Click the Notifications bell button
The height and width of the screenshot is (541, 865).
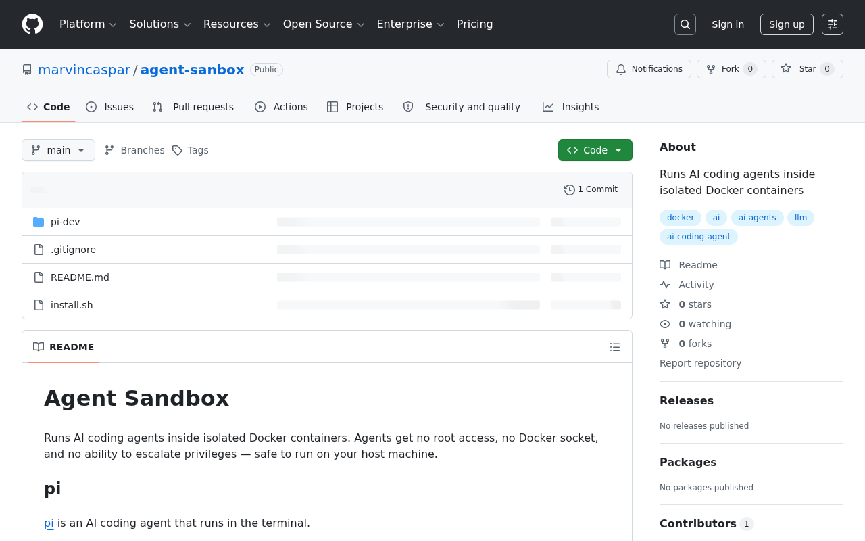649,69
